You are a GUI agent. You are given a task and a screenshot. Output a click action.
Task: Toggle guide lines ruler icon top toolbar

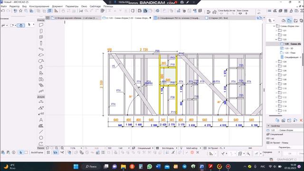(x=56, y=11)
